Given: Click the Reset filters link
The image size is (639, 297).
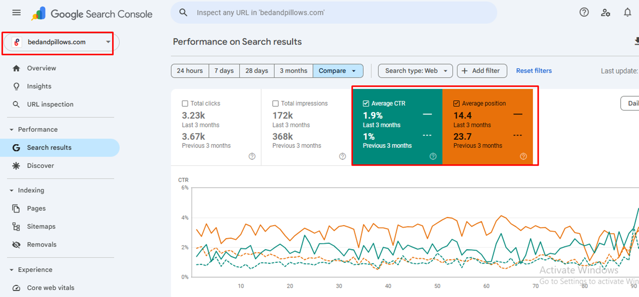Looking at the screenshot, I should tap(534, 71).
